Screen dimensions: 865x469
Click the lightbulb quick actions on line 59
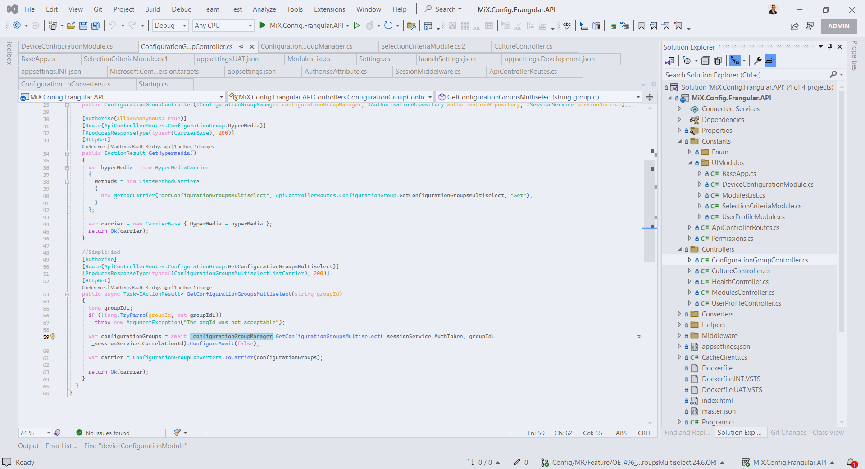pyautogui.click(x=53, y=336)
